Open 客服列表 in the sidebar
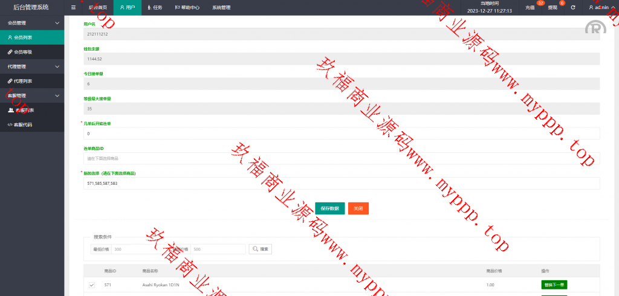The height and width of the screenshot is (296, 619). coord(24,110)
